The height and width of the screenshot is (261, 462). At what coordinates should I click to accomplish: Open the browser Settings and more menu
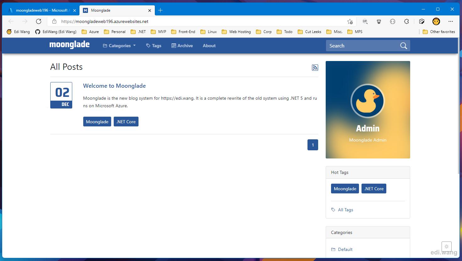[451, 21]
